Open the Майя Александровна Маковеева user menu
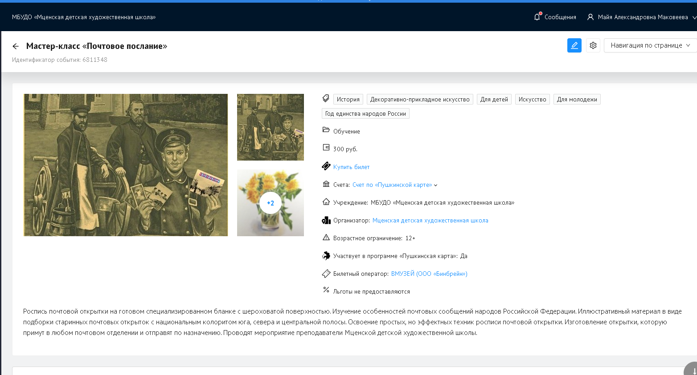 tap(643, 17)
